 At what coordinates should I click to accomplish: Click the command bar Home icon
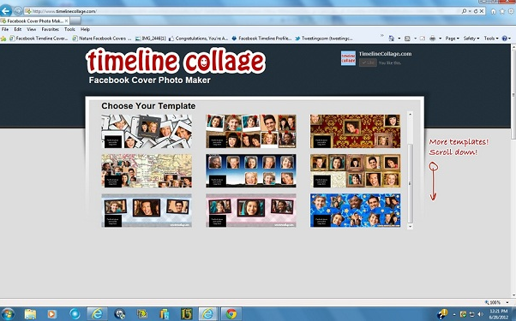click(391, 39)
